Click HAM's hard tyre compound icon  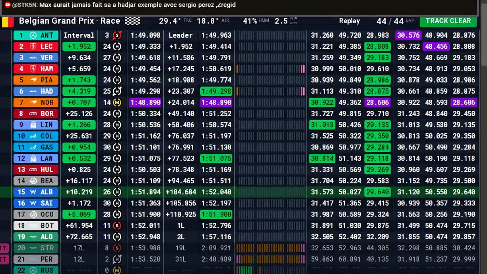(117, 69)
